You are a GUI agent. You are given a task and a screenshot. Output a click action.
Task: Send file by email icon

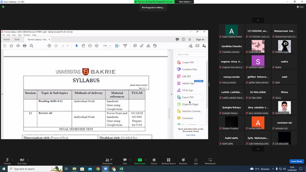197,46
